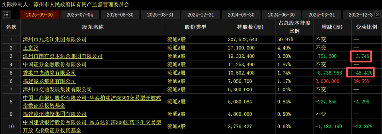Select the 4.49% ratio cell
The width and height of the screenshot is (382, 134).
284,48
